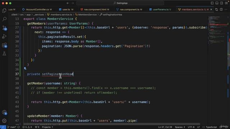Switch to the userParams.ts tab

pos(160,10)
